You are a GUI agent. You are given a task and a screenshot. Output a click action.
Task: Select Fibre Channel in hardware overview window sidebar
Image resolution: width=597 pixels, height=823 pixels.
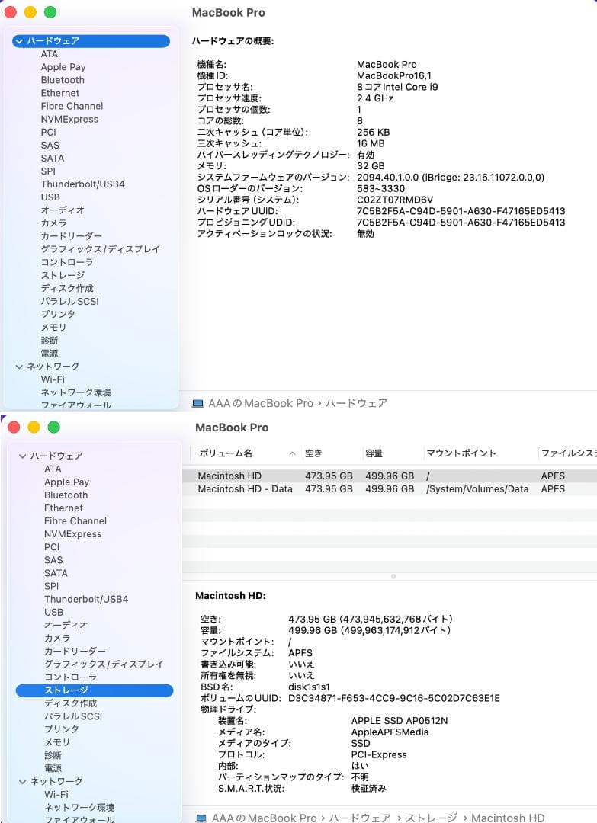72,106
